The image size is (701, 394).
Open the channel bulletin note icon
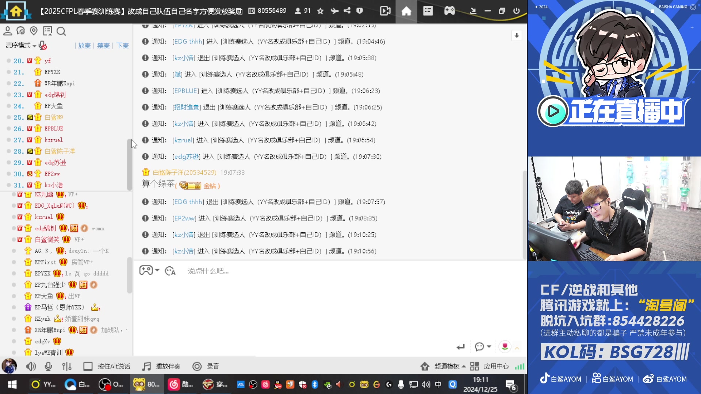[47, 31]
